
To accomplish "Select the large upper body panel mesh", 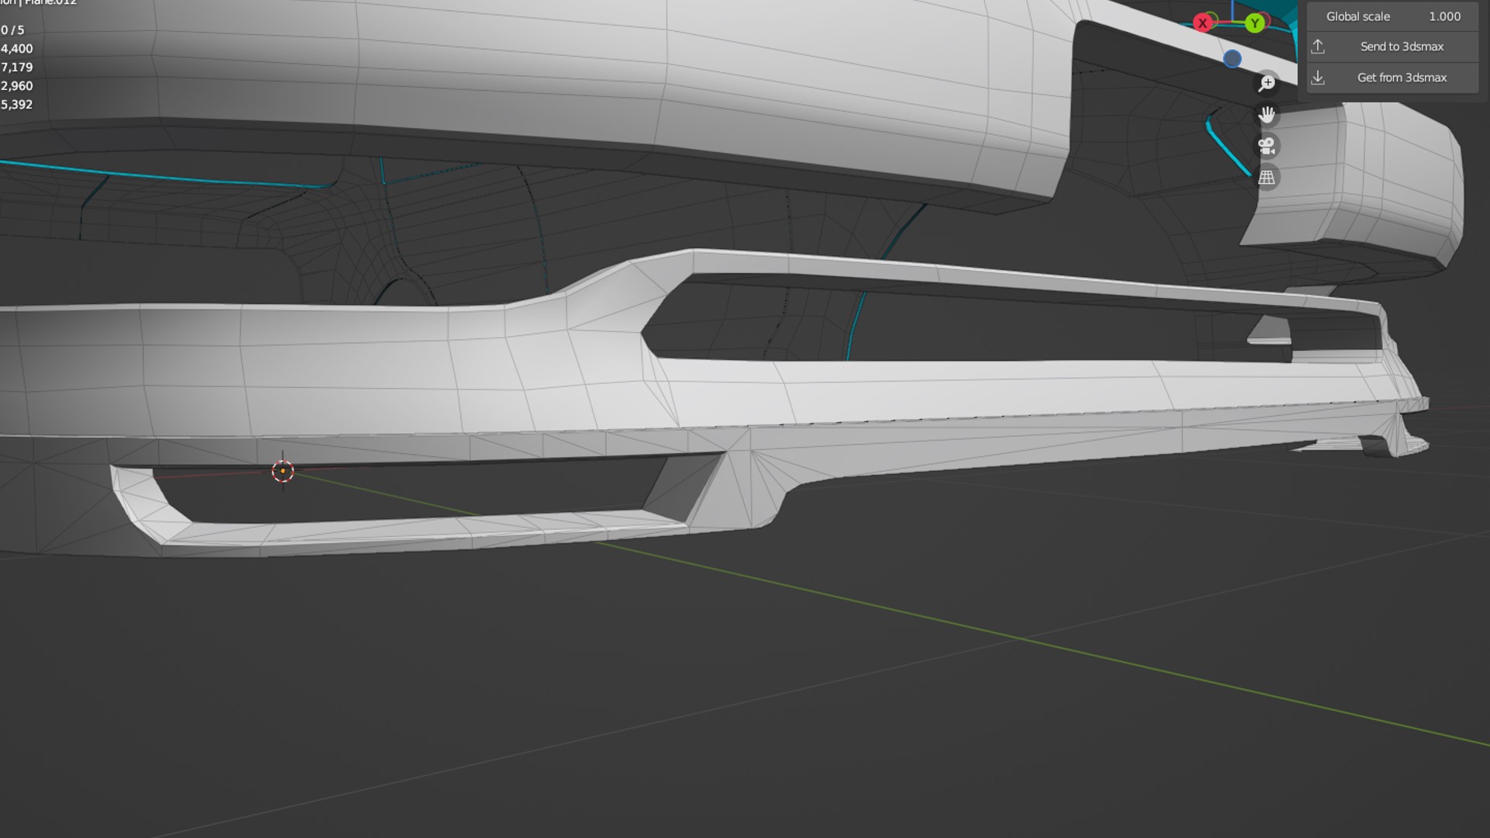I will point(543,70).
